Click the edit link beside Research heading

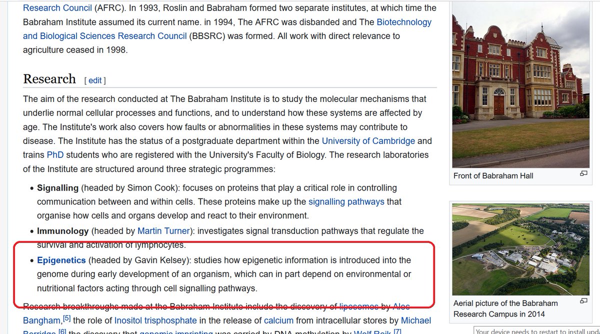point(95,80)
